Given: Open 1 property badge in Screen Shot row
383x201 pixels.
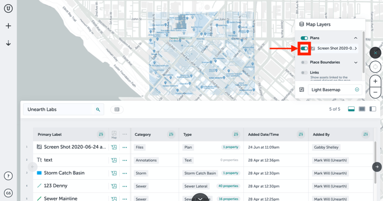Looking at the screenshot, I should tap(230, 147).
